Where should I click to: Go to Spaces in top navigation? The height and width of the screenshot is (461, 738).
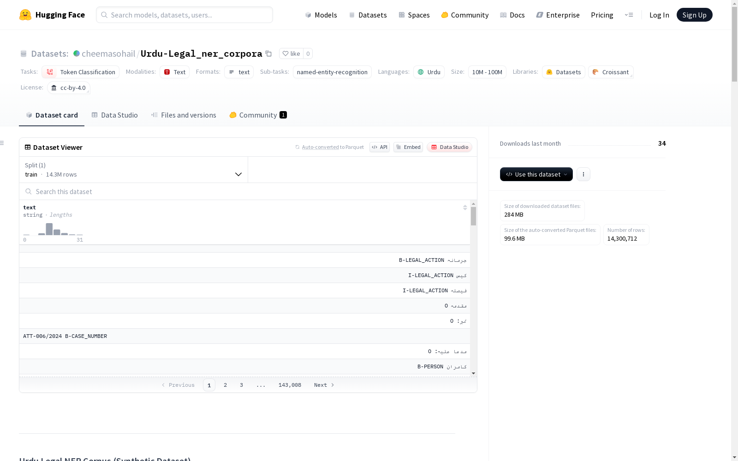tap(414, 15)
